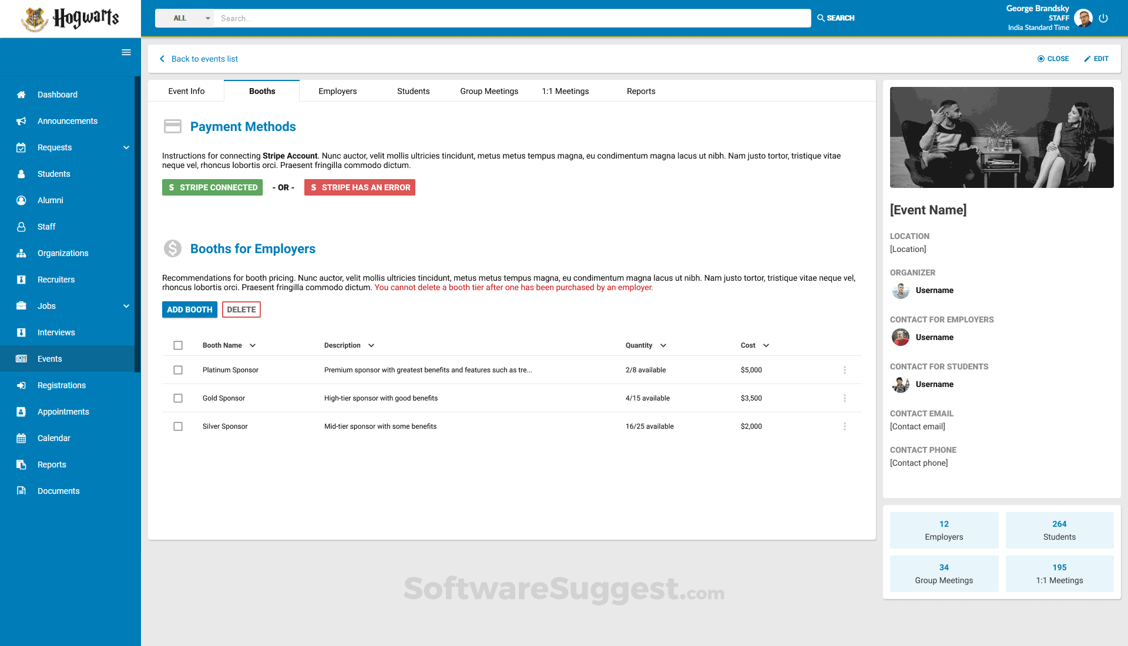Switch to the Employers tab

[337, 91]
